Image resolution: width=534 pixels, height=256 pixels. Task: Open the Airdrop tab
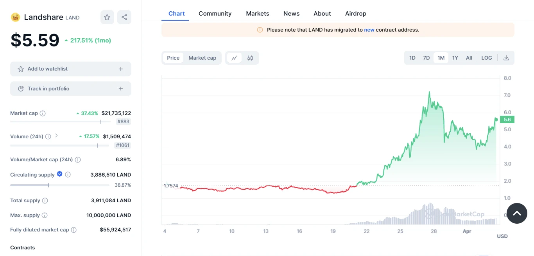356,14
